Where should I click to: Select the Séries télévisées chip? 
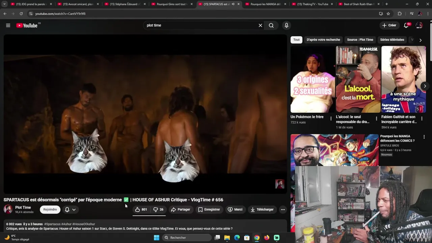pos(392,40)
